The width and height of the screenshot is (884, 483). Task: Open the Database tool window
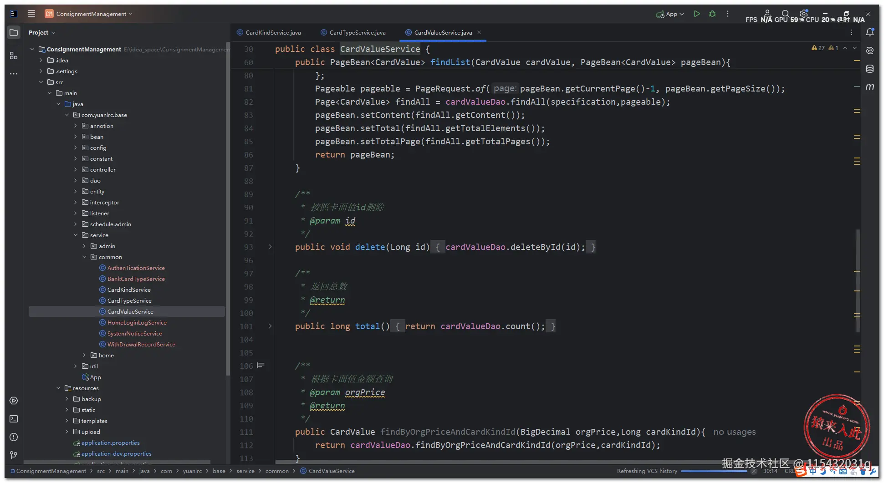[870, 69]
